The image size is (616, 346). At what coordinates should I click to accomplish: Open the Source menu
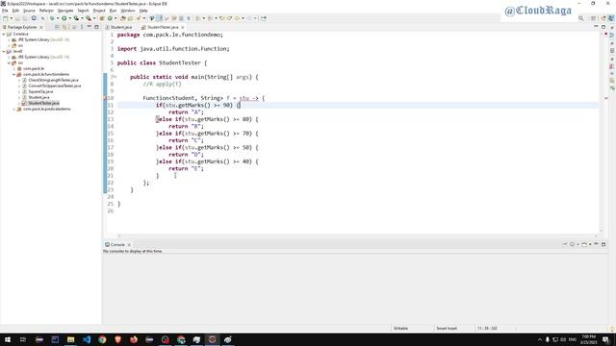[x=29, y=11]
